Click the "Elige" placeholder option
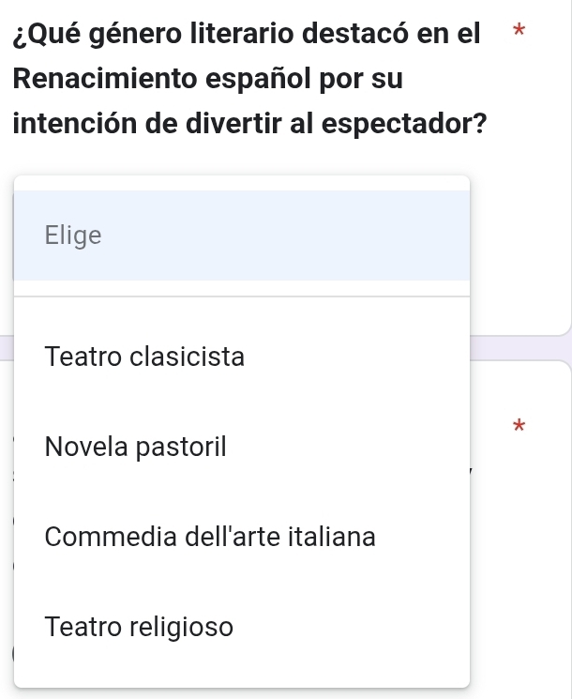This screenshot has width=572, height=699. [73, 236]
